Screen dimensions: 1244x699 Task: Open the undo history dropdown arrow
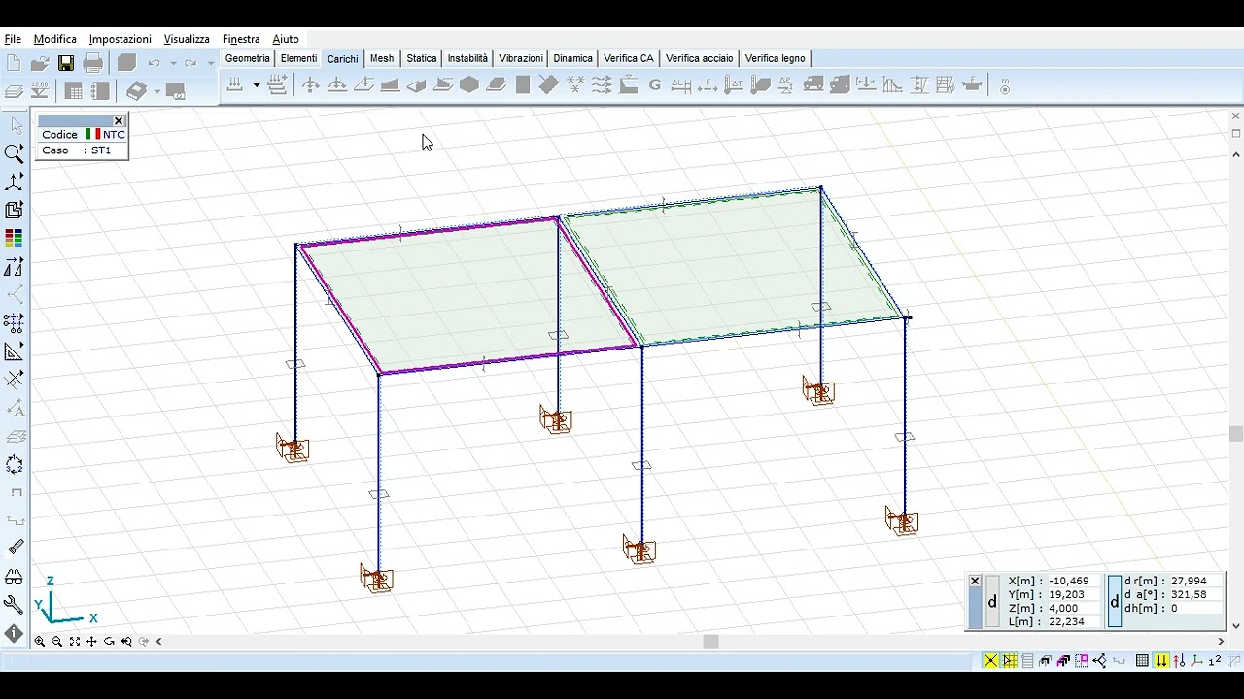(173, 64)
